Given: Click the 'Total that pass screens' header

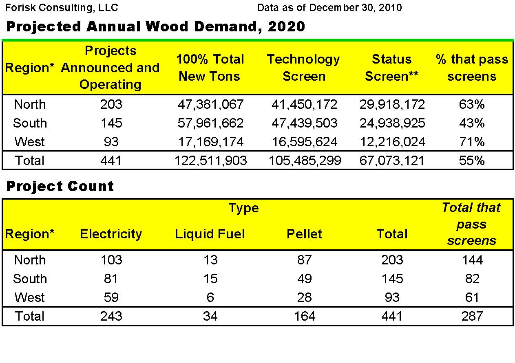Looking at the screenshot, I should pos(471,224).
